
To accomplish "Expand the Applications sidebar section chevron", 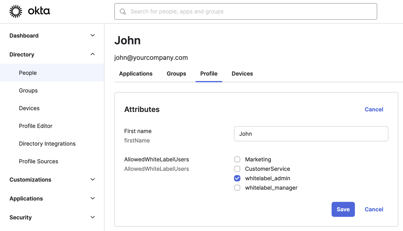I will [93, 198].
